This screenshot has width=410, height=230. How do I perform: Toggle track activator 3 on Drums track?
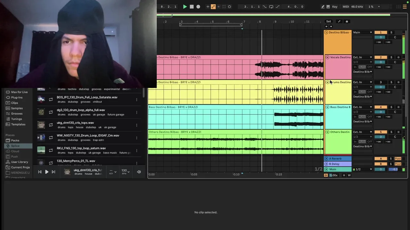tap(381, 82)
